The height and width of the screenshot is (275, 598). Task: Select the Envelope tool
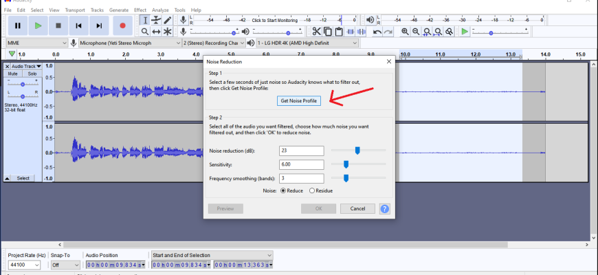[x=156, y=20]
